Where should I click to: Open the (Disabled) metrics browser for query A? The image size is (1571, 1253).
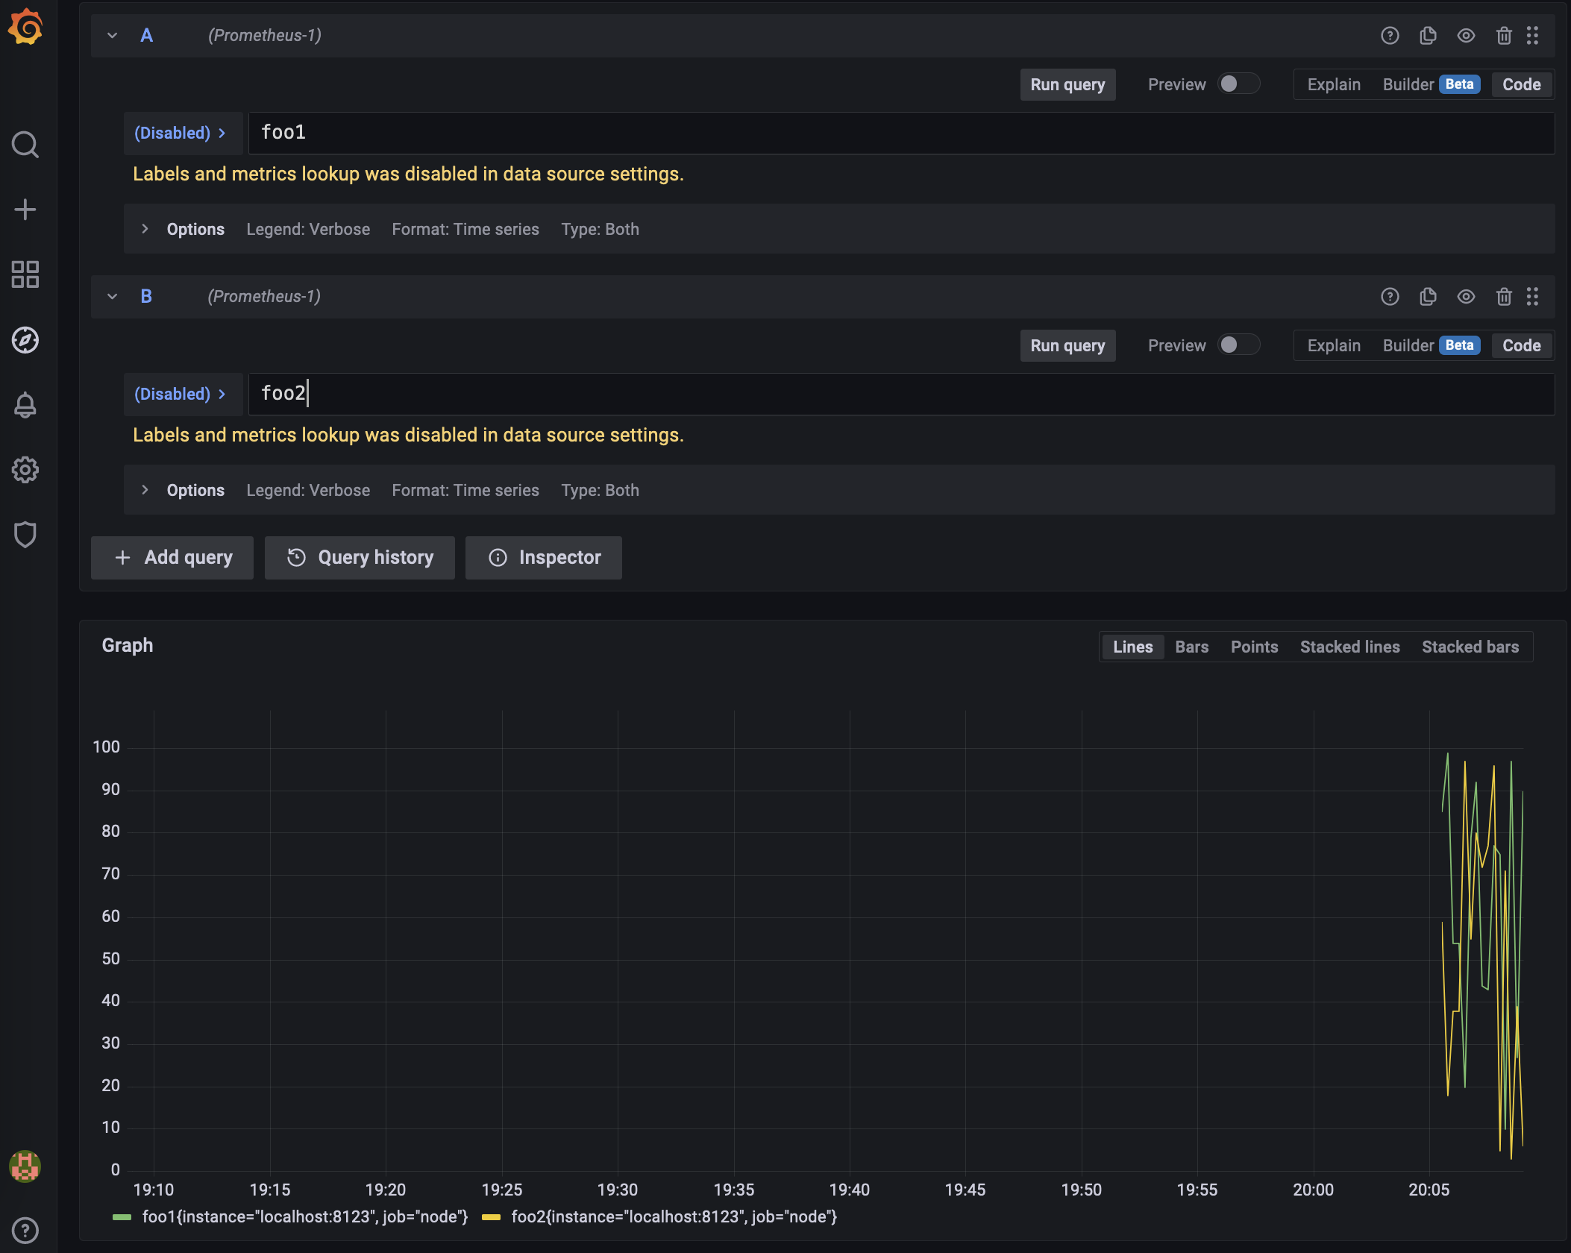click(180, 133)
